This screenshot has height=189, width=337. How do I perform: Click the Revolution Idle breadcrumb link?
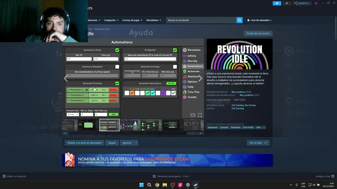click(102, 29)
